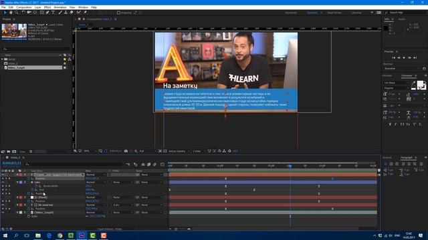The width and height of the screenshot is (428, 240).
Task: Open the Effect menu
Action: click(47, 7)
